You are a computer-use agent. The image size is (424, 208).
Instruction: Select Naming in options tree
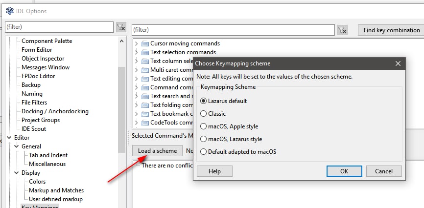(x=32, y=94)
